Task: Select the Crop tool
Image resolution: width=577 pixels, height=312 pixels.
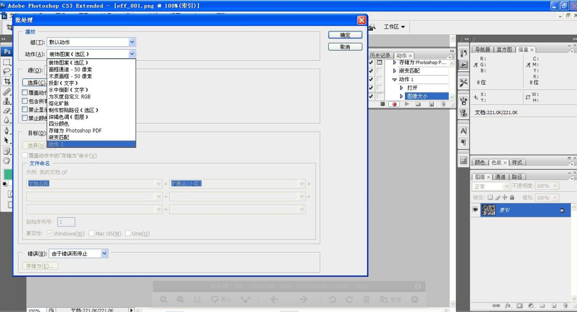Action: [7, 82]
